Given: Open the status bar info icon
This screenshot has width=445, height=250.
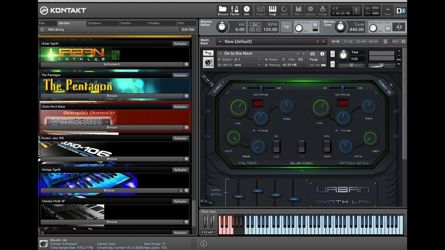Looking at the screenshot, I should 204,243.
